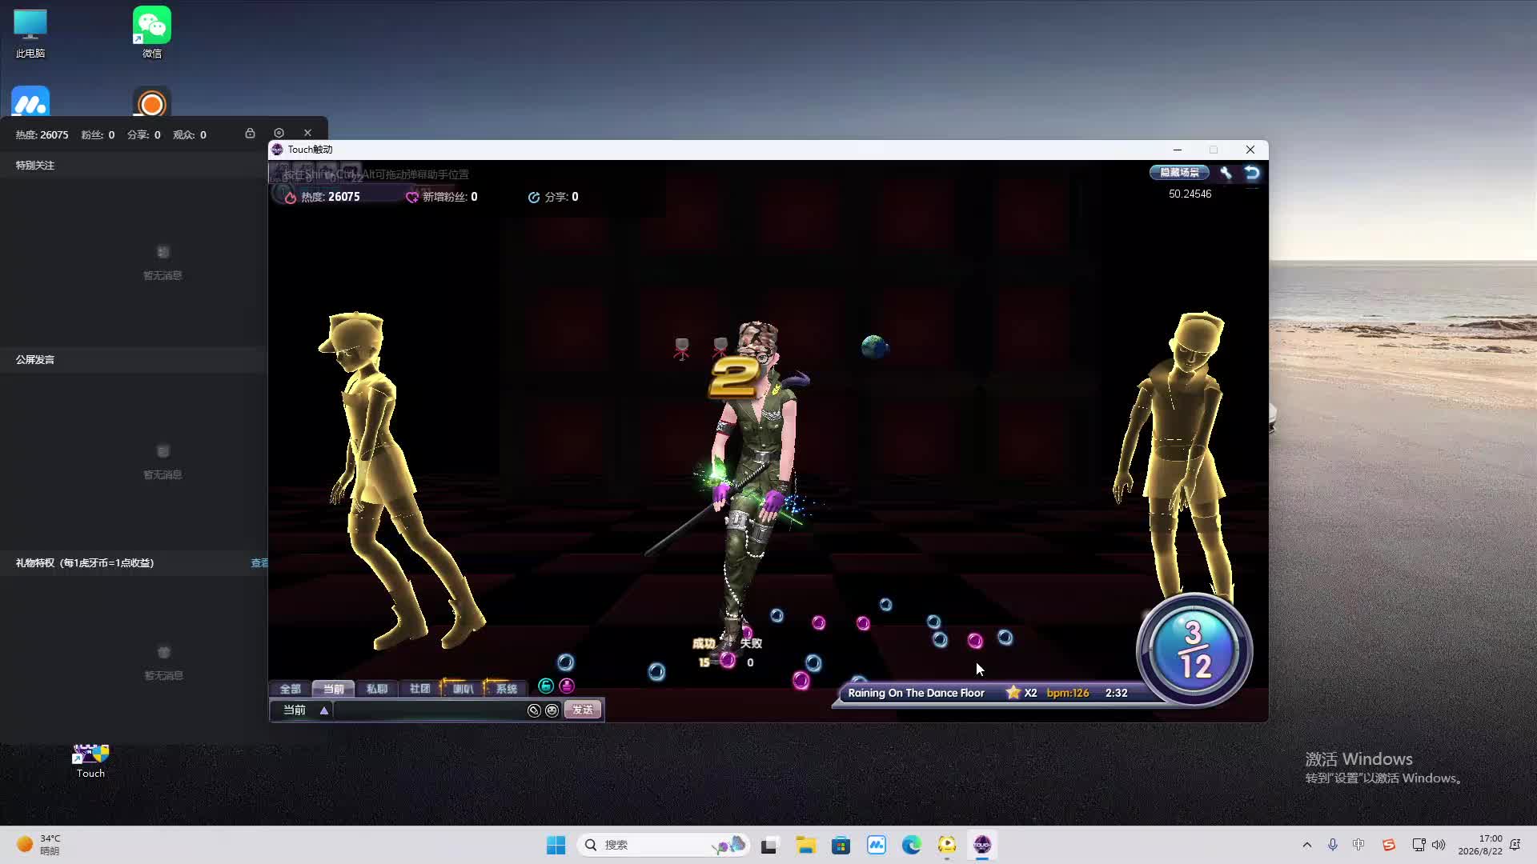The width and height of the screenshot is (1537, 864).
Task: Toggle the 中 input method indicator
Action: [1358, 845]
